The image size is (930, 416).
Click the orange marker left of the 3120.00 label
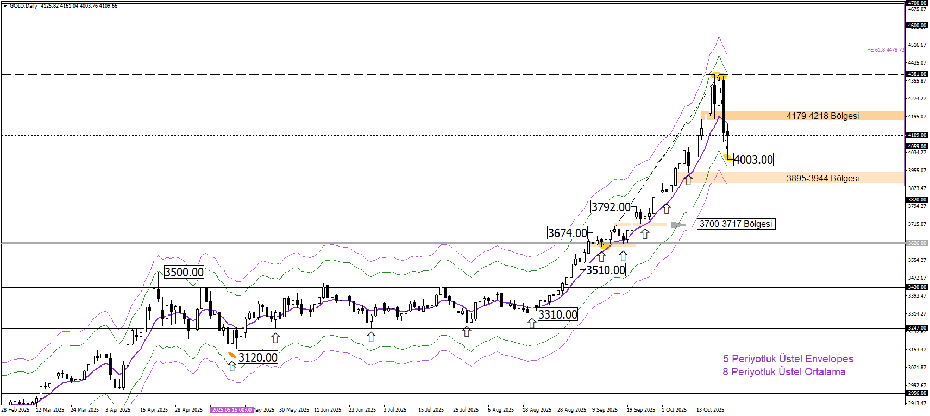[232, 355]
